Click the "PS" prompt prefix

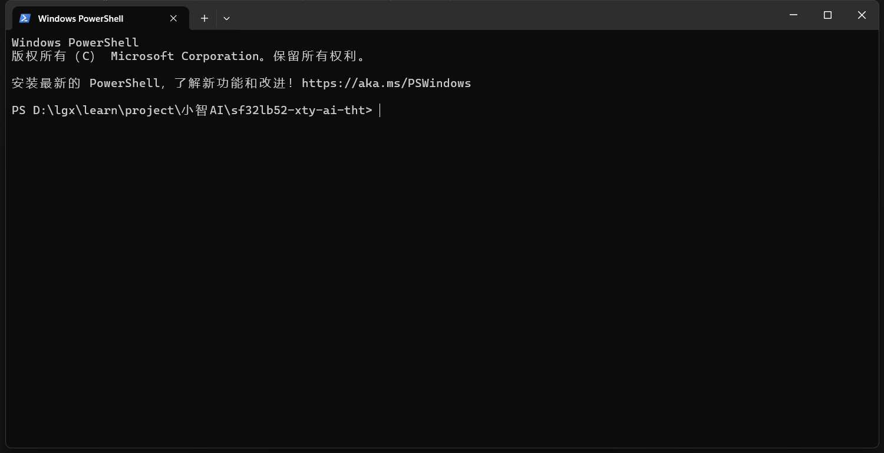pyautogui.click(x=18, y=110)
